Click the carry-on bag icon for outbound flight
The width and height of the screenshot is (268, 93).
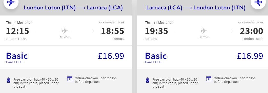click(x=8, y=80)
